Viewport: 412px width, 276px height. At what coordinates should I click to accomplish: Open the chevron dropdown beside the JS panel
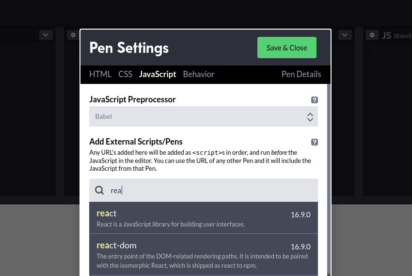[345, 35]
